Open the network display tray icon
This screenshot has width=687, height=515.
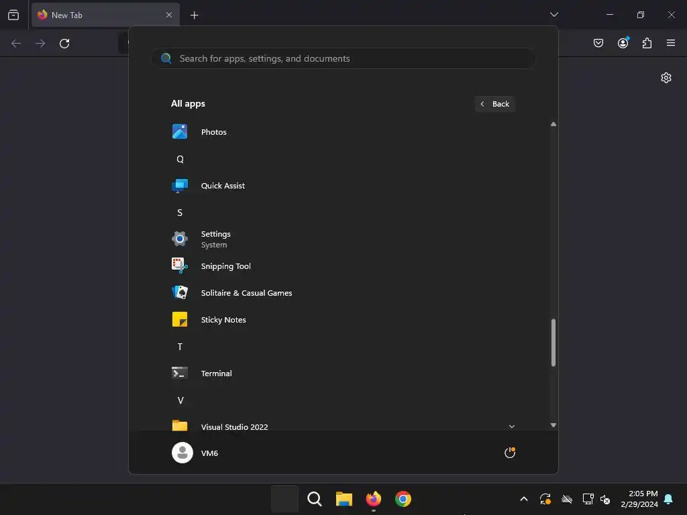[588, 499]
